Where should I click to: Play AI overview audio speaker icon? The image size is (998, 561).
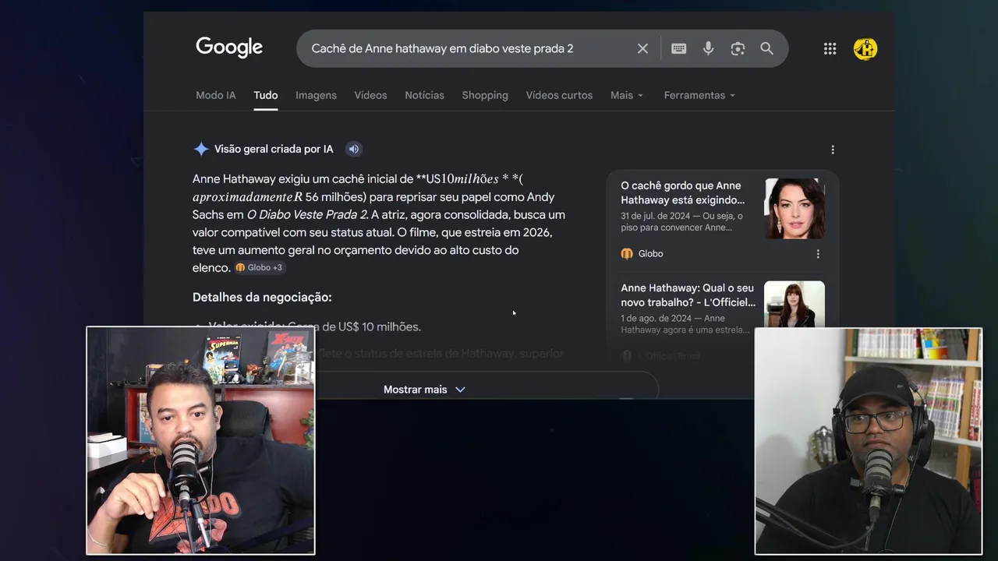pos(354,149)
